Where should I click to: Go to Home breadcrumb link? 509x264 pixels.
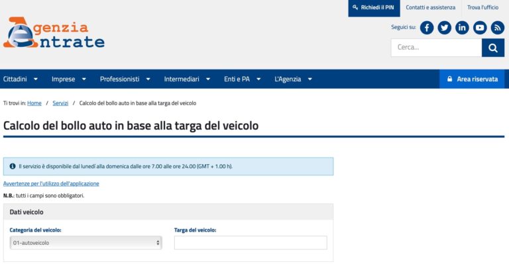[34, 103]
